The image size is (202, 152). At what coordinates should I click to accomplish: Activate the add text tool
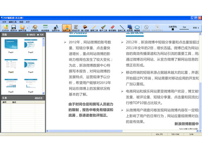point(76,28)
